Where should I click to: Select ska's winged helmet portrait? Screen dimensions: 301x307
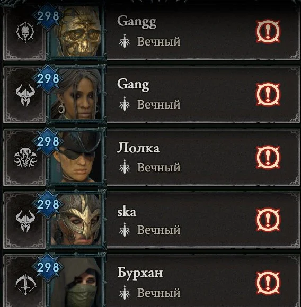coord(76,220)
